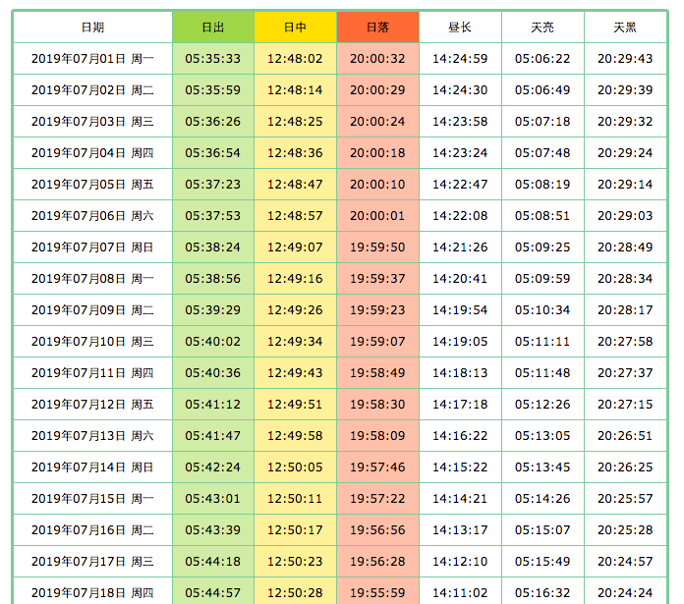This screenshot has height=604, width=684.
Task: Select date cell 2019年07月08日 周一
Action: (92, 279)
